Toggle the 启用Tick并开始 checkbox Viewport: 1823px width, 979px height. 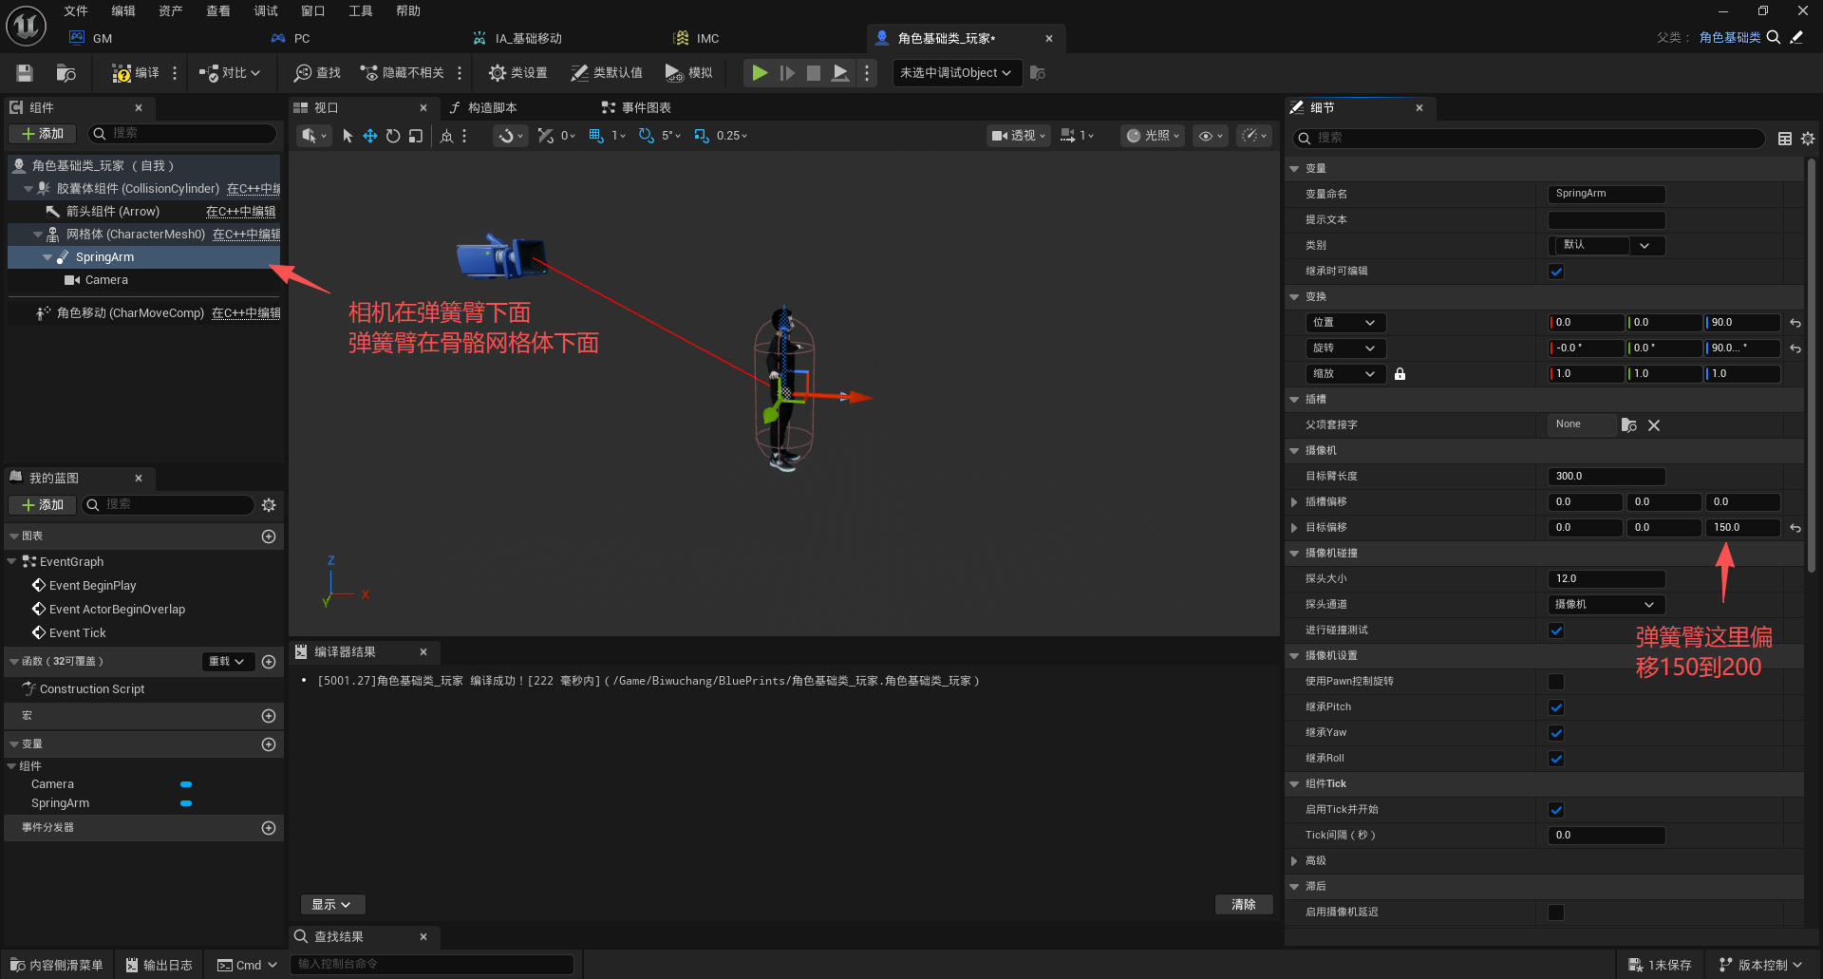click(x=1556, y=810)
